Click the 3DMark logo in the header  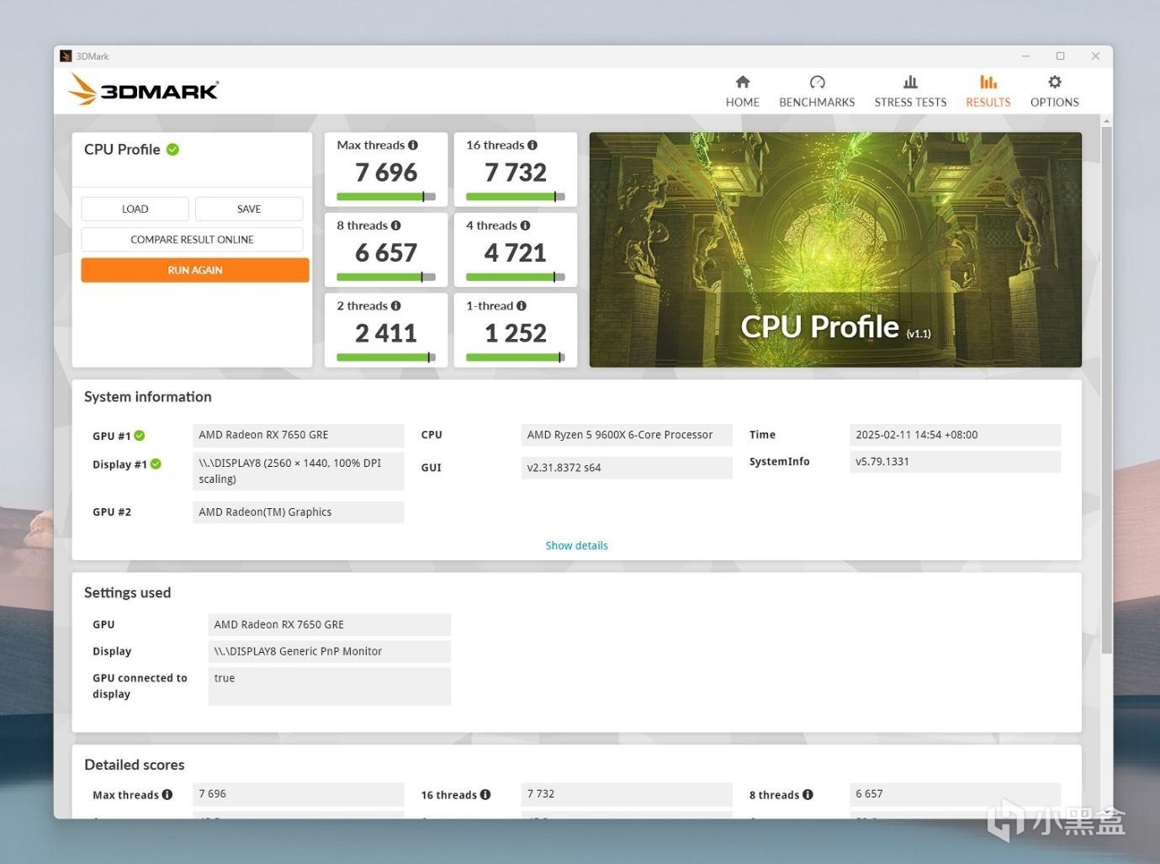[x=143, y=89]
